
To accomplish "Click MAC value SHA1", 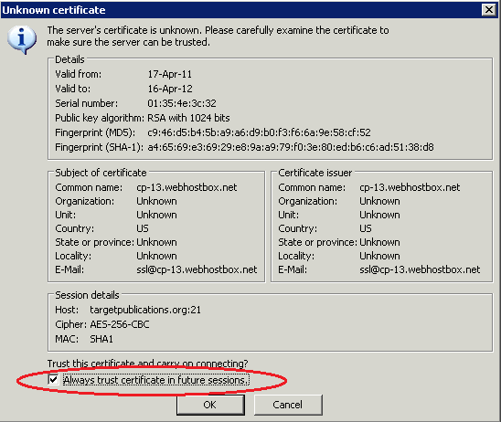I will pos(101,339).
